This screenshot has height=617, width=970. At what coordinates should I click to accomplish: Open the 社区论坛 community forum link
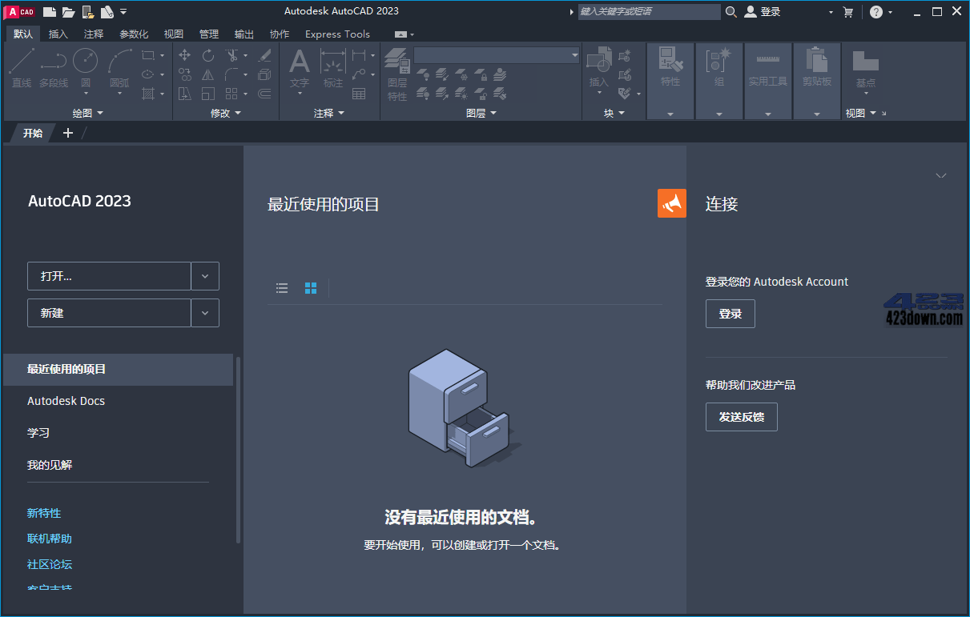49,564
